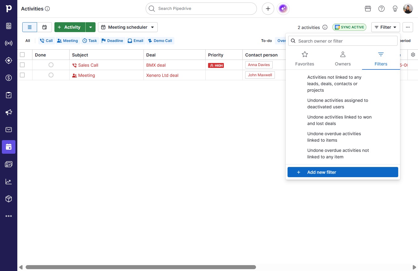The height and width of the screenshot is (271, 418).
Task: Click the green Activity button
Action: 70,27
